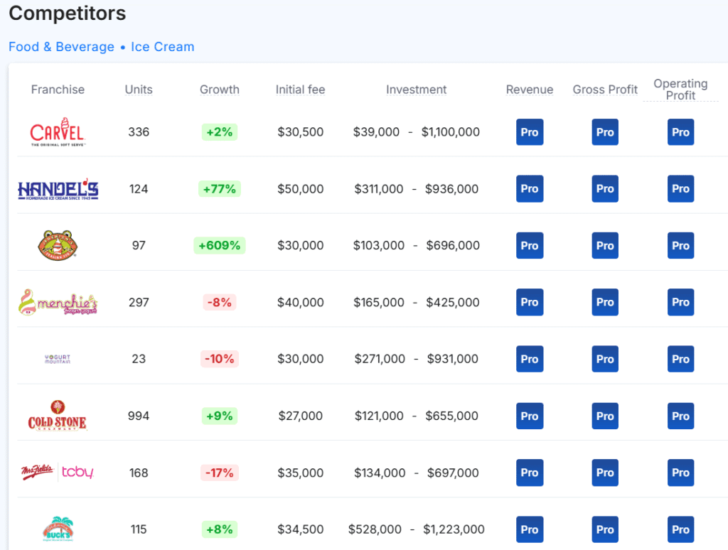728x550 pixels.
Task: Unlock Carvel Revenue with Pro badge
Action: point(530,131)
